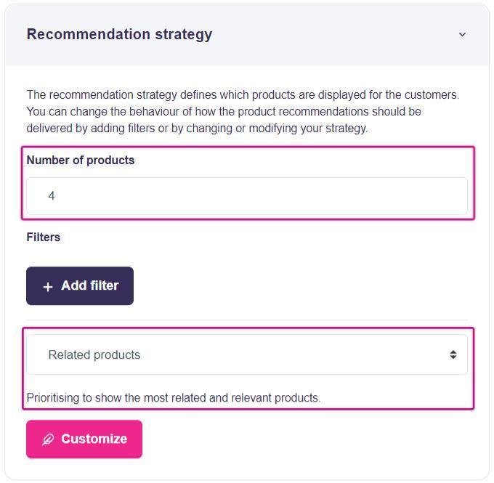Click the plus icon on Add filter
This screenshot has height=483, width=494.
tap(48, 287)
